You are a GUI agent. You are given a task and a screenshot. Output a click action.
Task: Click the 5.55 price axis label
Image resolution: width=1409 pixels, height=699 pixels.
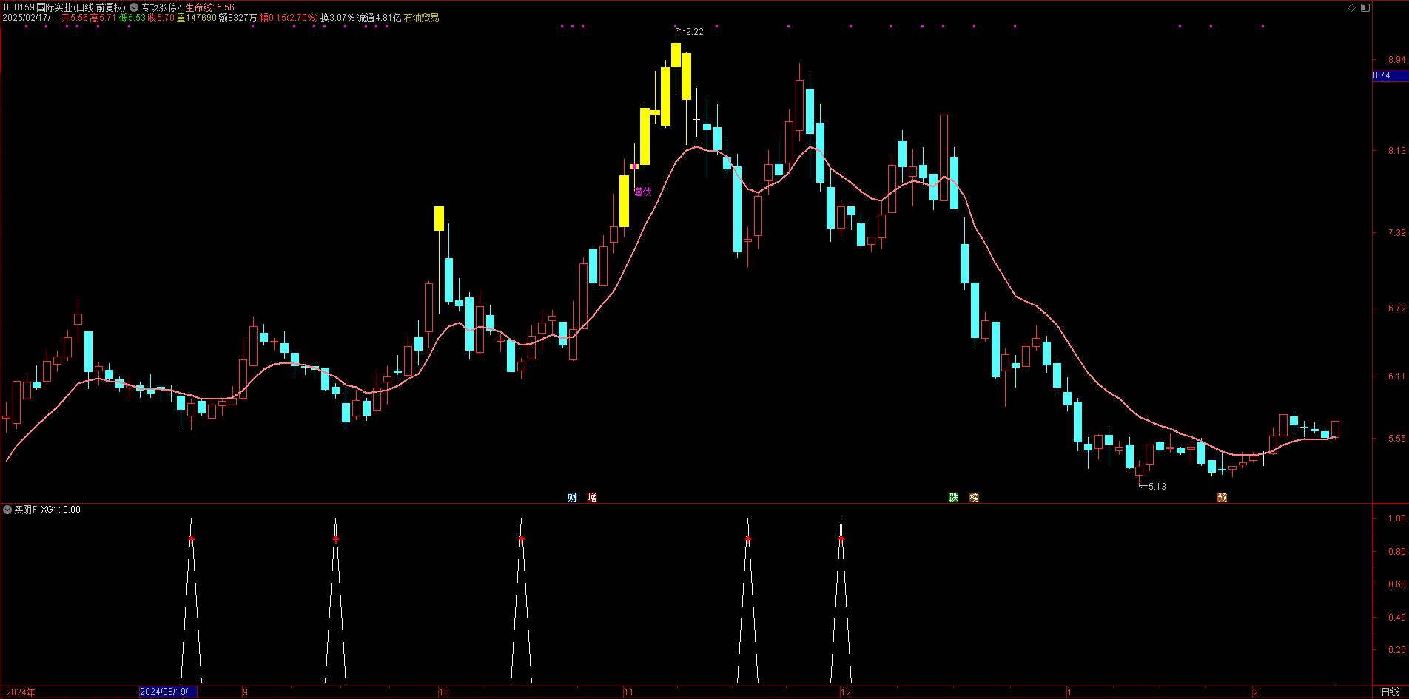(1396, 439)
